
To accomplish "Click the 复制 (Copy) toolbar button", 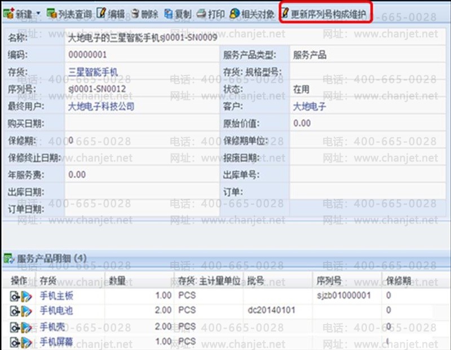I will 178,14.
